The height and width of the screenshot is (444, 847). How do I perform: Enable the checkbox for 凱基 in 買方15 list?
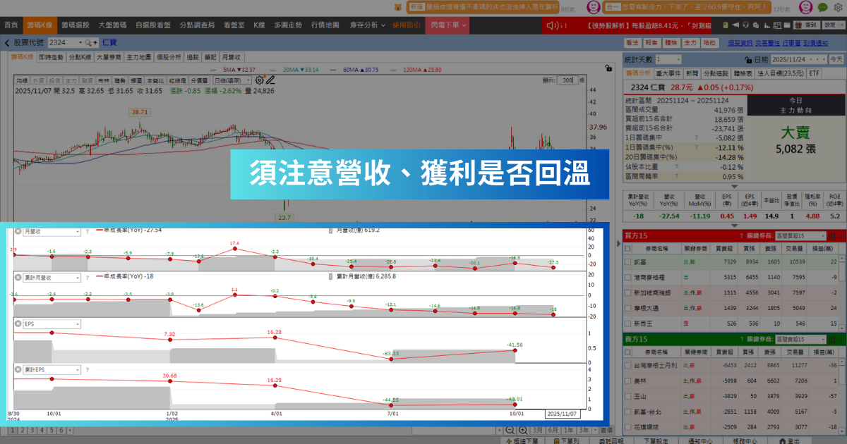[627, 262]
